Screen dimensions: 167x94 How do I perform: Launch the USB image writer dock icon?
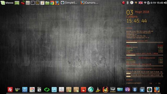62,90
